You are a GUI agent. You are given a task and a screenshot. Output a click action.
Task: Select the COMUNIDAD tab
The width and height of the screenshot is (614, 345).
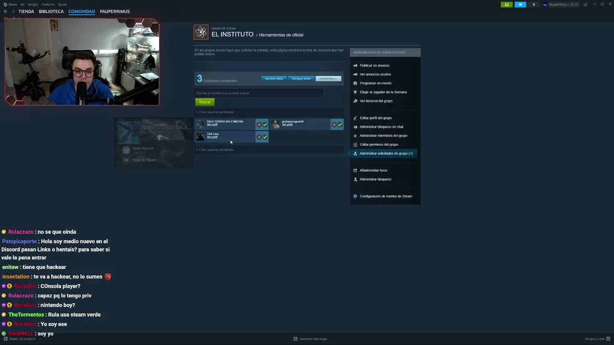(82, 11)
